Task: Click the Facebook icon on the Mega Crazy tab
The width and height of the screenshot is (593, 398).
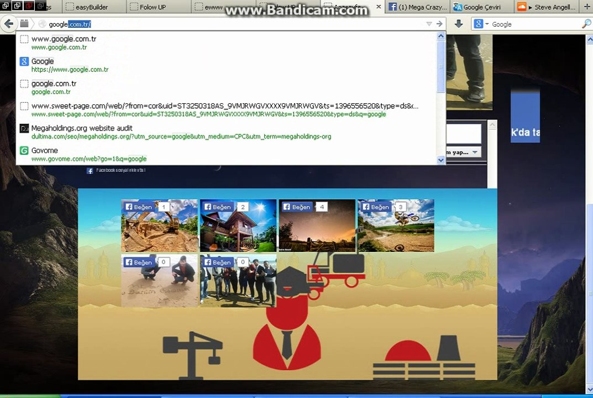Action: click(393, 7)
